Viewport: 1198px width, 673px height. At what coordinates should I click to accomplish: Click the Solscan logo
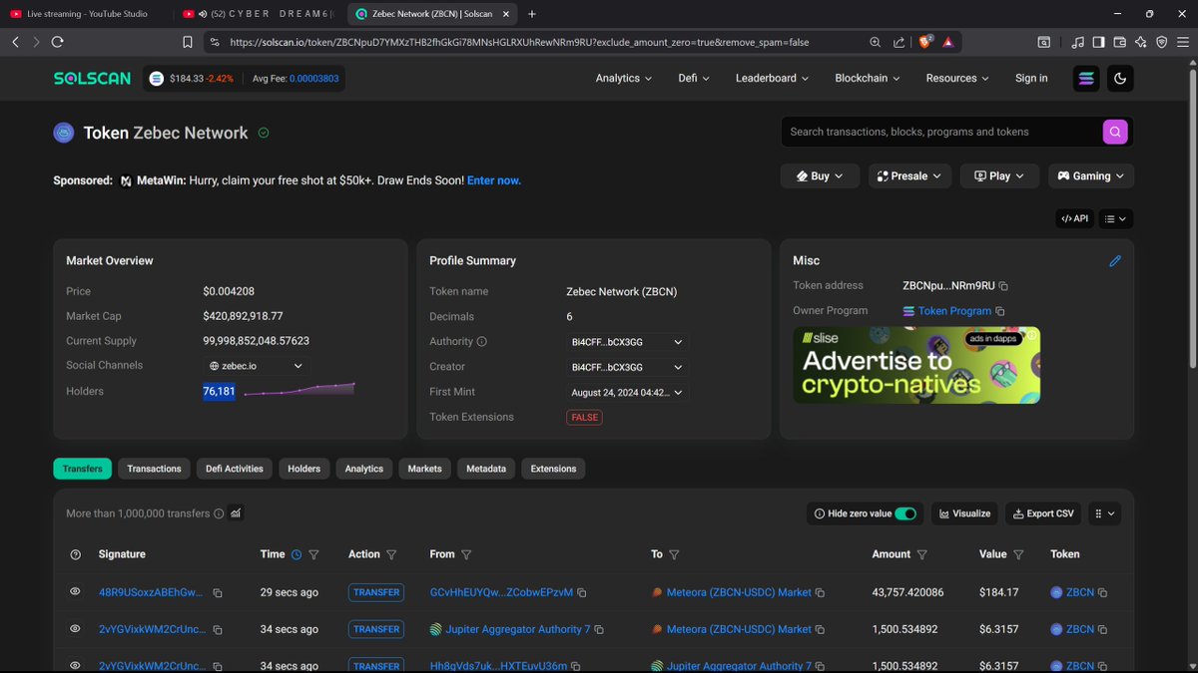click(92, 79)
